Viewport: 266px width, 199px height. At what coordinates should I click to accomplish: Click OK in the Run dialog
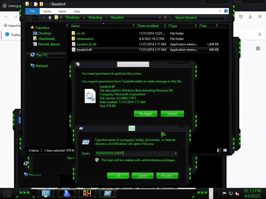[x=118, y=175]
